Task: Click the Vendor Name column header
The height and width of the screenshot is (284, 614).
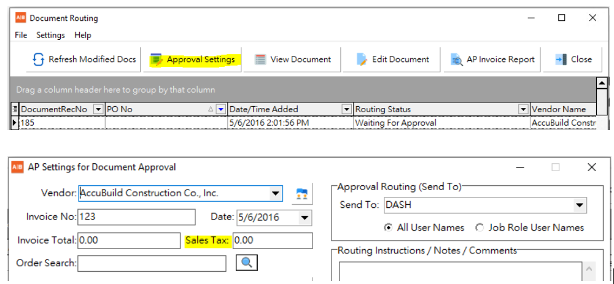Action: click(x=563, y=110)
